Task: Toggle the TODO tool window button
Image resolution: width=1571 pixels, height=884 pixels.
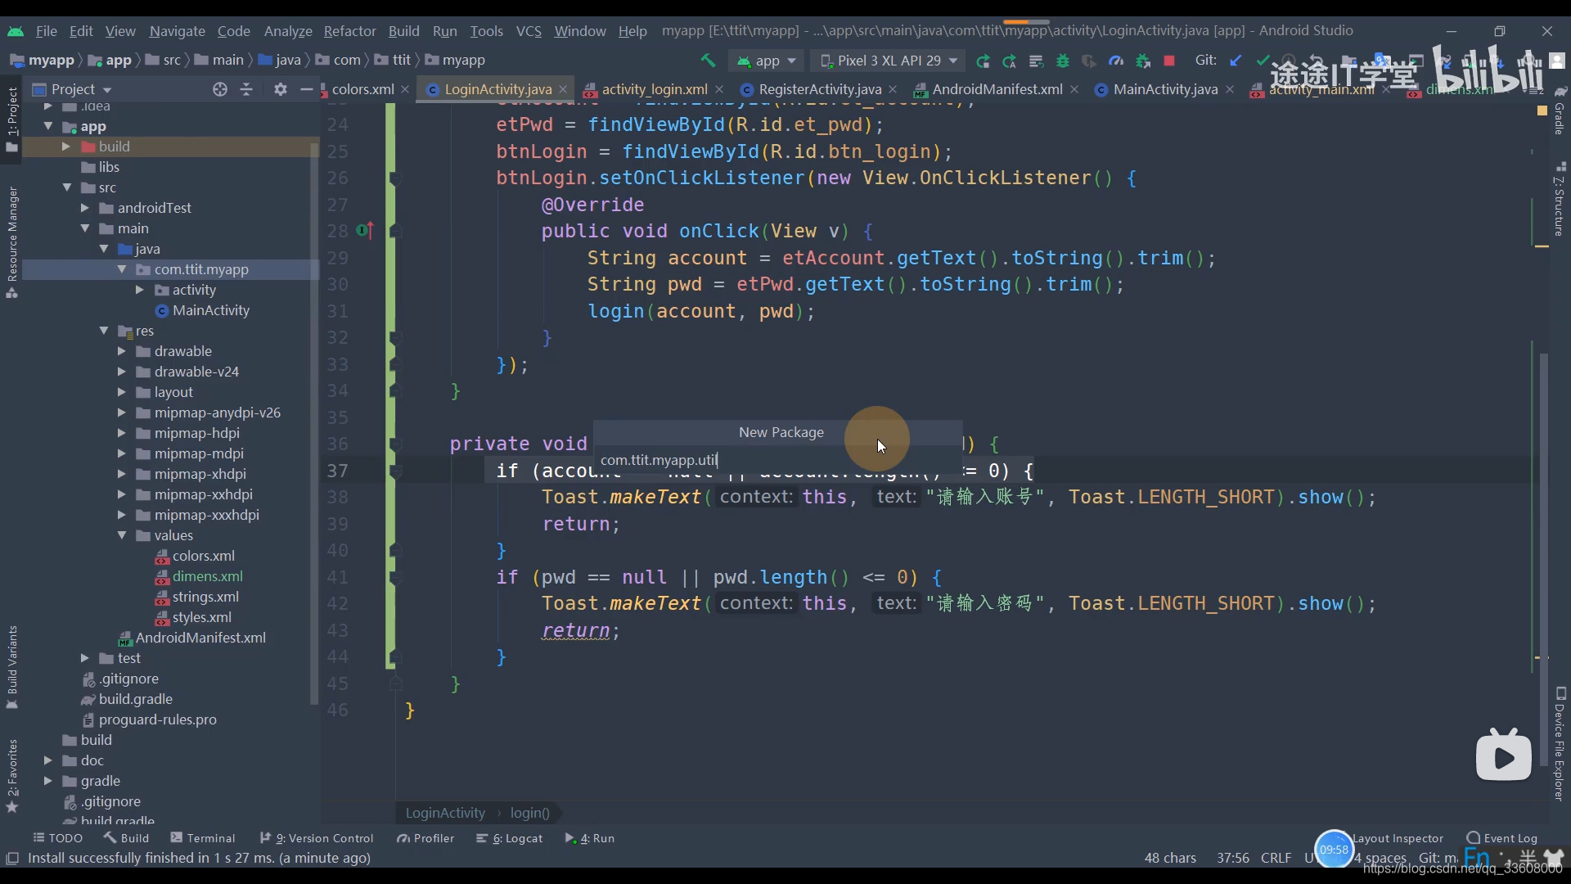Action: click(57, 838)
